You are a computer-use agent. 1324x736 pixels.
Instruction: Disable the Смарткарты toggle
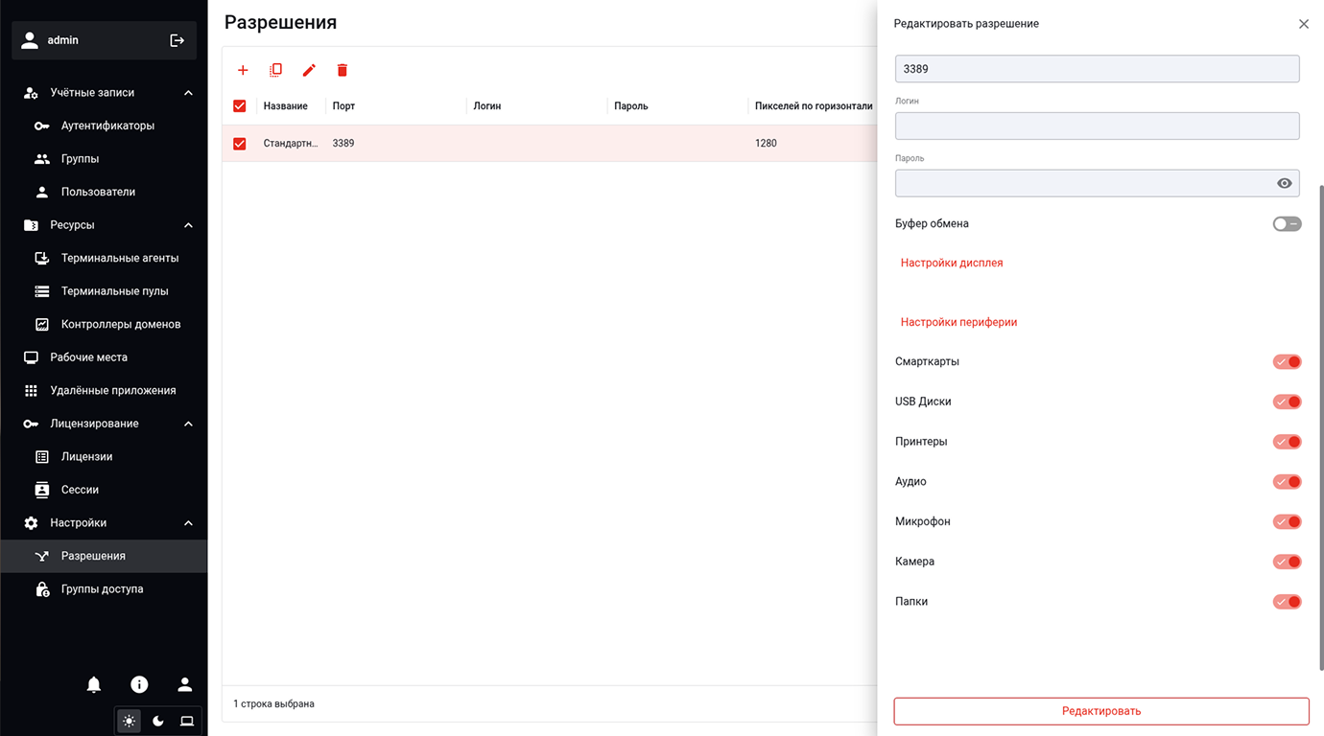tap(1287, 361)
